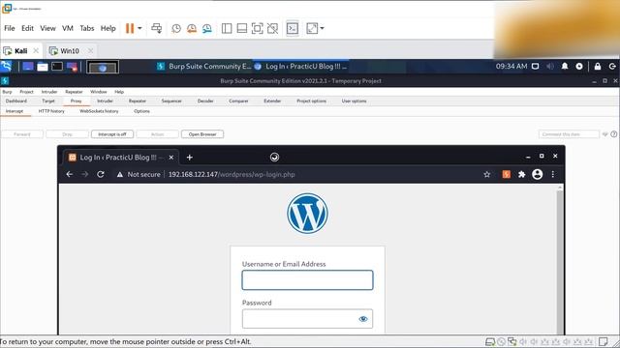The height and width of the screenshot is (348, 620).
Task: Bookmark this page with the star icon
Action: [486, 174]
